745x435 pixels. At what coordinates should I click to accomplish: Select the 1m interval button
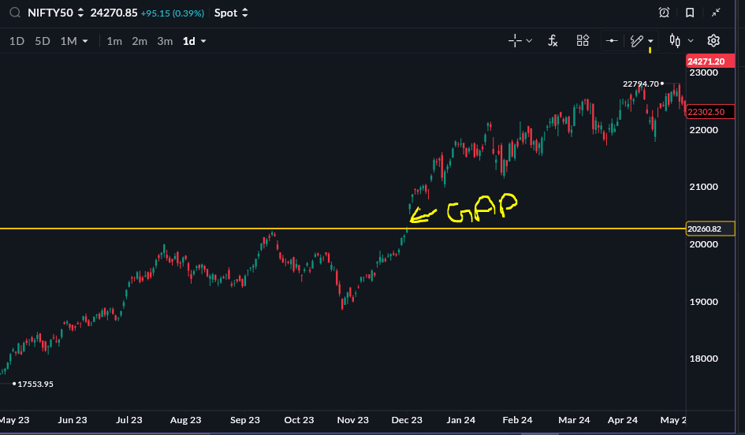point(114,41)
